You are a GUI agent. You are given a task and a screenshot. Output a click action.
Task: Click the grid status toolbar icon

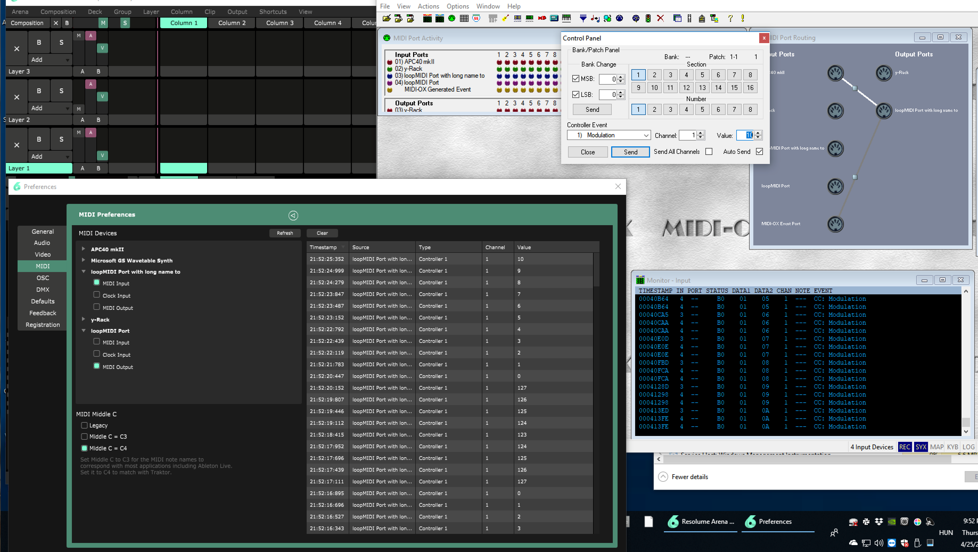tap(464, 18)
